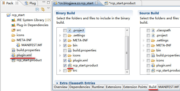The width and height of the screenshot is (180, 91).
Task: Expand the icons folder in Binary Build
Action: pos(60,55)
